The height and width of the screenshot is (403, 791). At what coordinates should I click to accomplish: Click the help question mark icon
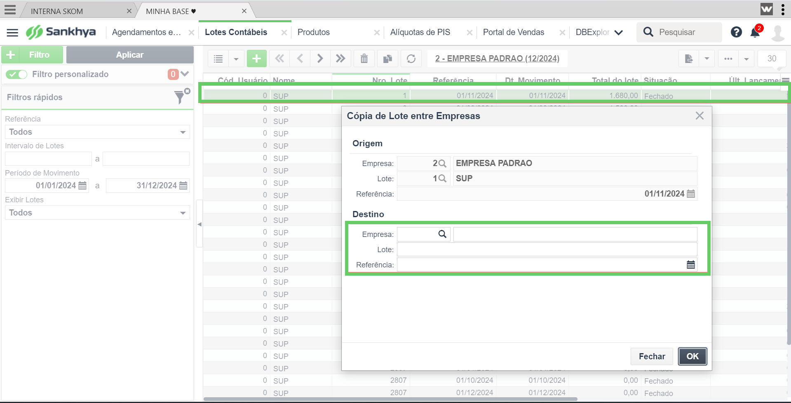pyautogui.click(x=736, y=32)
